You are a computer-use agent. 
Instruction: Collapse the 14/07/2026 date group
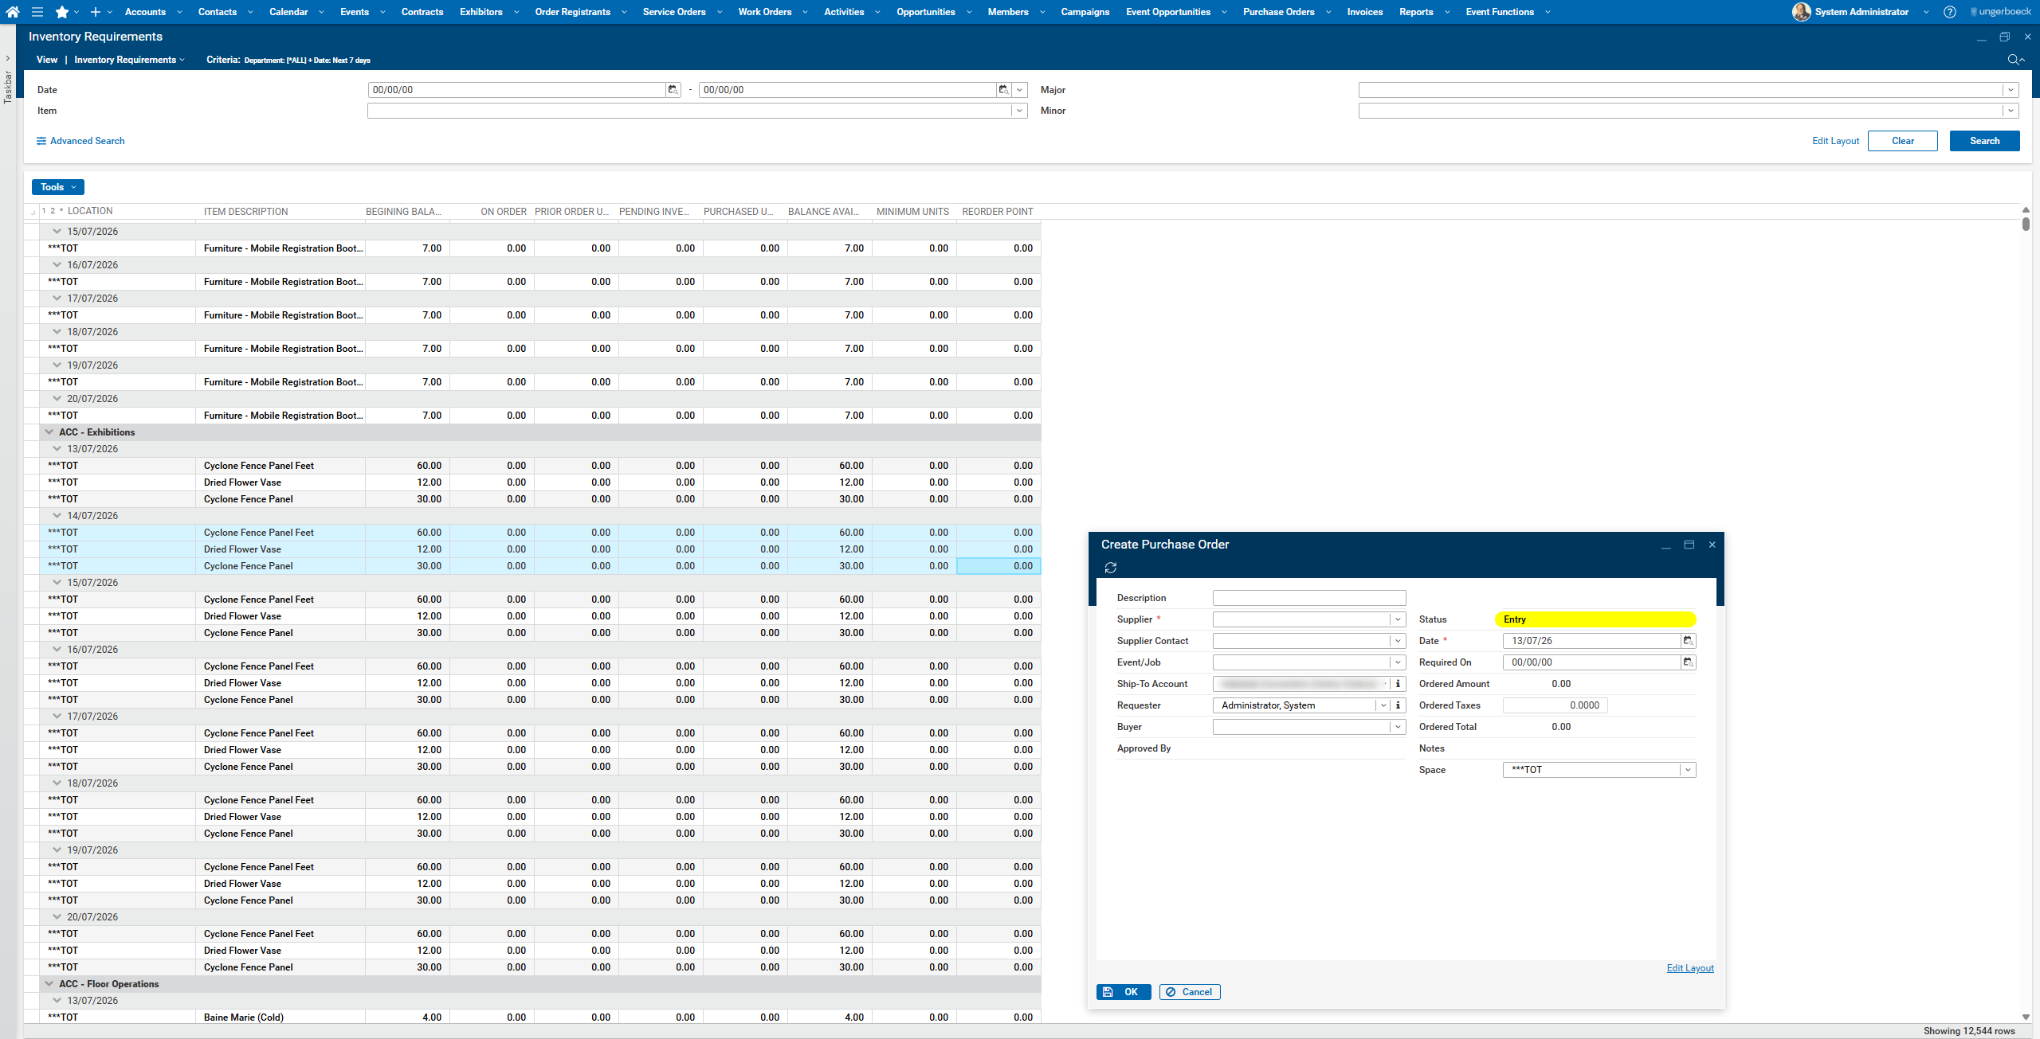coord(57,516)
